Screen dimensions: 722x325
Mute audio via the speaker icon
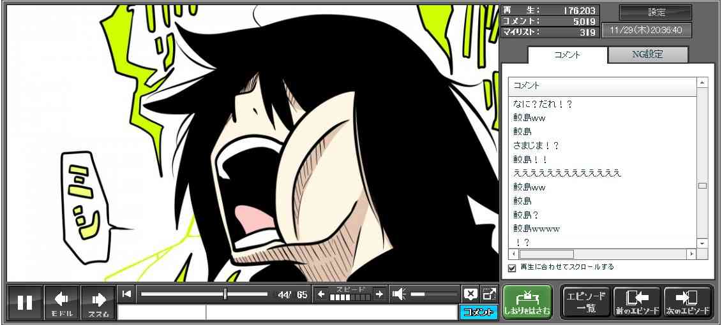tap(399, 294)
